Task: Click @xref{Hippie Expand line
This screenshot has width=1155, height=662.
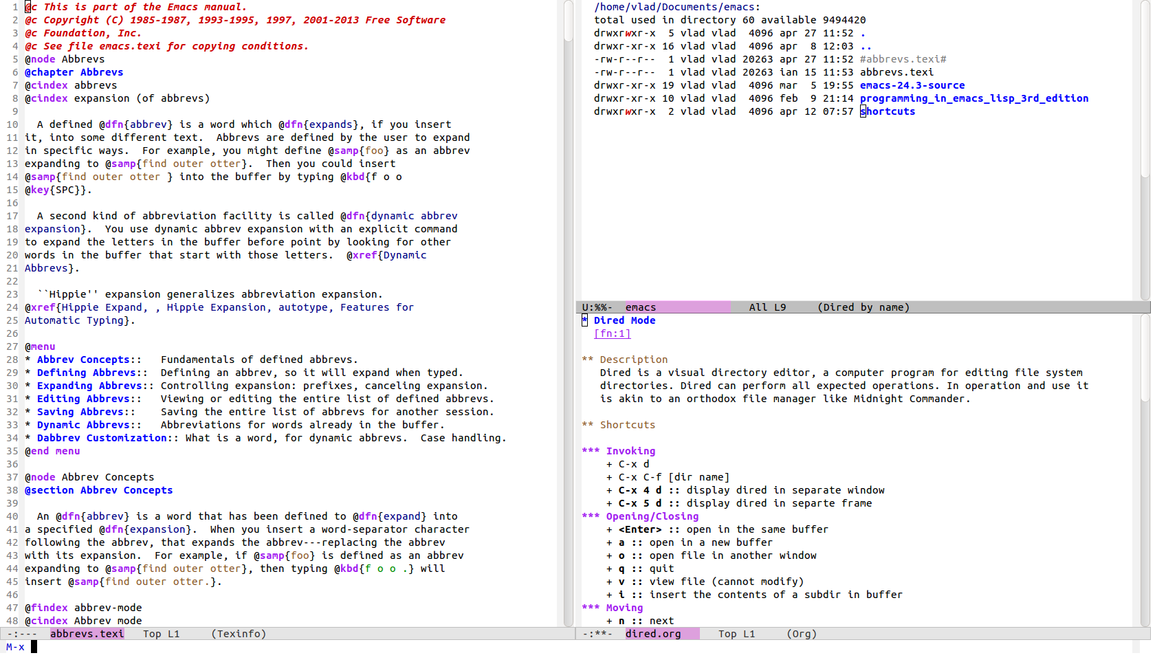Action: tap(219, 307)
